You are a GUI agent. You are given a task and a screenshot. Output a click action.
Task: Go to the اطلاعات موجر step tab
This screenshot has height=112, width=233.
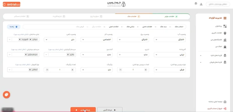pyautogui.click(x=171, y=16)
